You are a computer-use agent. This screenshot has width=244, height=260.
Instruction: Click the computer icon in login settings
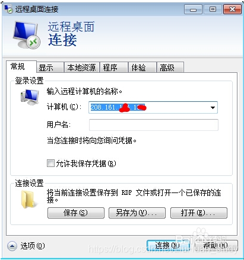pyautogui.click(x=30, y=97)
